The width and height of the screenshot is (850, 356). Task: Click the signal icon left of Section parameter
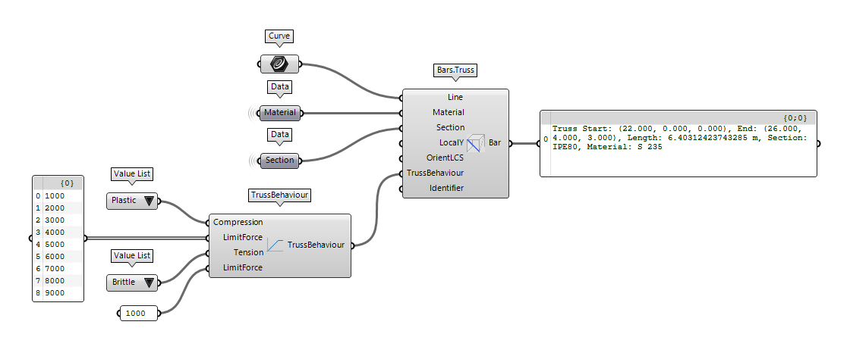(x=253, y=161)
